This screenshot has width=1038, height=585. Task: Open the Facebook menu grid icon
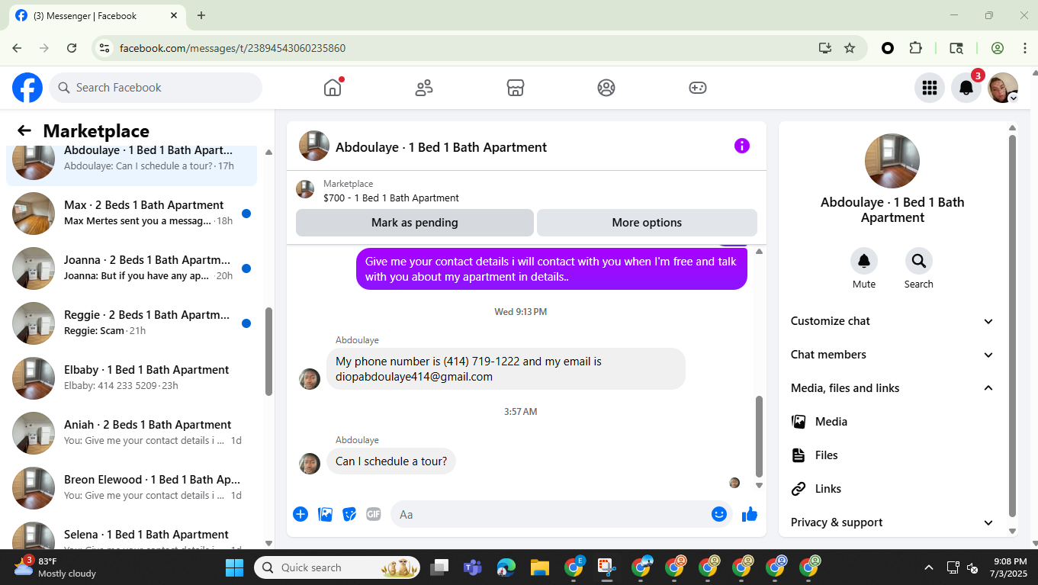coord(929,88)
